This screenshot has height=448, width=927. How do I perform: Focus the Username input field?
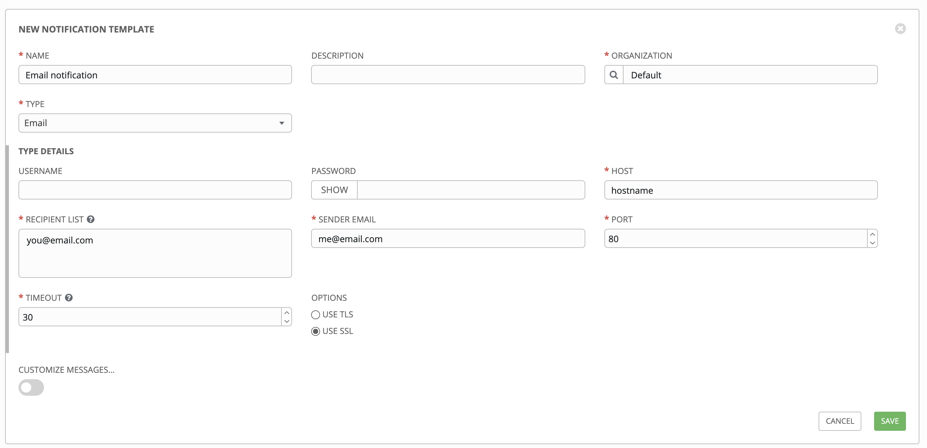pyautogui.click(x=155, y=190)
